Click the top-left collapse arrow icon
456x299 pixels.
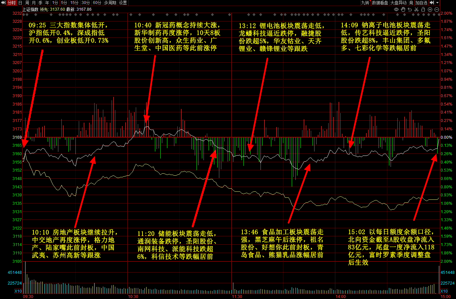tap(3, 3)
